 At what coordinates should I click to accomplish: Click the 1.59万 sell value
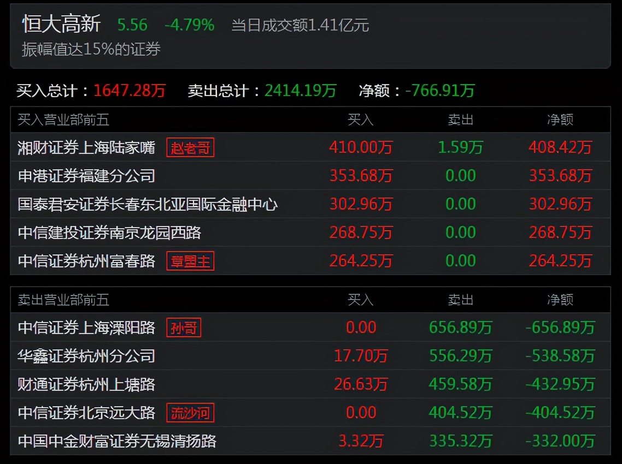click(x=461, y=147)
